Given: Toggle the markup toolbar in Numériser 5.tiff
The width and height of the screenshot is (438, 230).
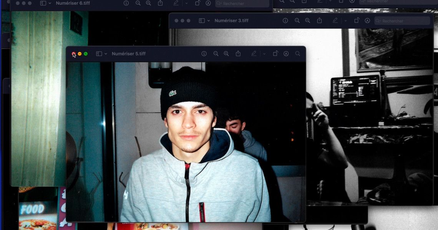Looking at the screenshot, I should click(286, 54).
